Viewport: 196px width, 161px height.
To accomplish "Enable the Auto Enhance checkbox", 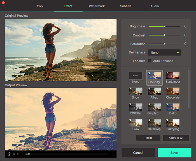I will tap(150, 61).
